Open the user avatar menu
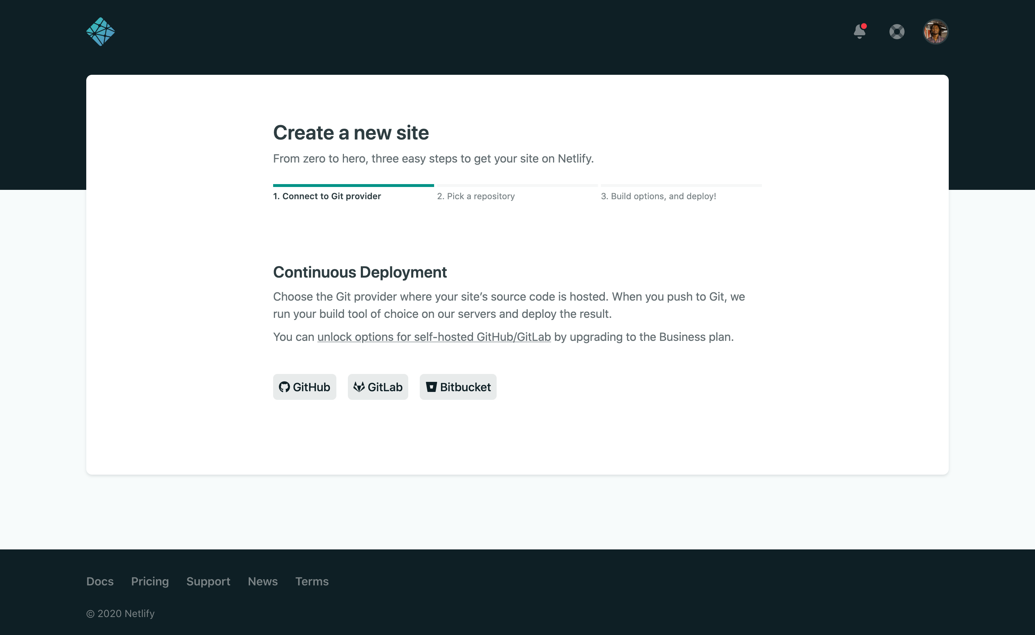The image size is (1035, 635). click(x=935, y=32)
